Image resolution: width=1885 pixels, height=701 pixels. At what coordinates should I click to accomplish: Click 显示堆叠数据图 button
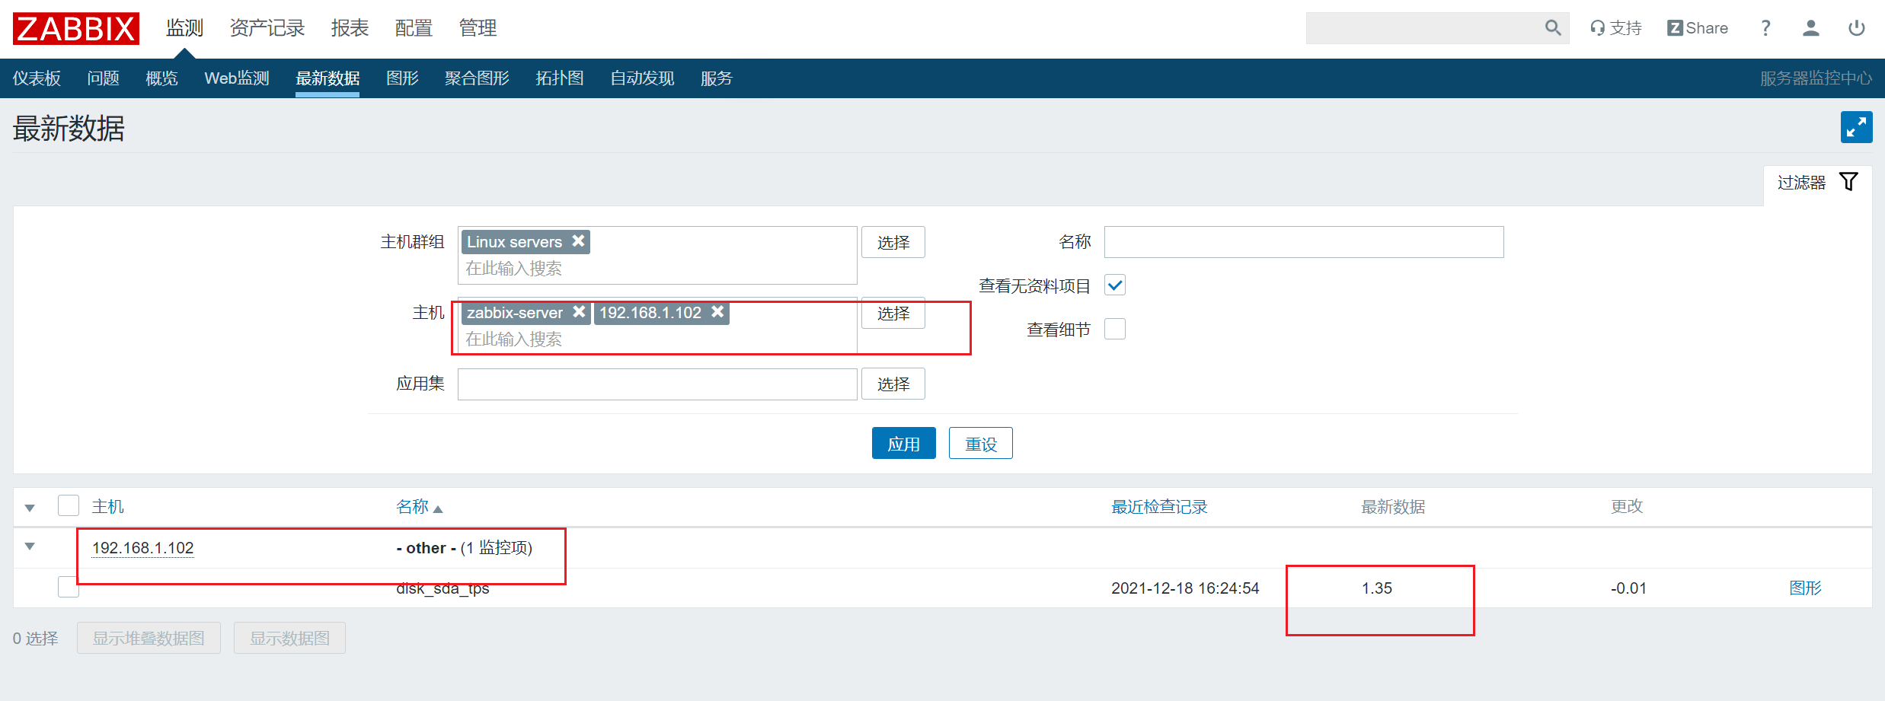(x=149, y=638)
